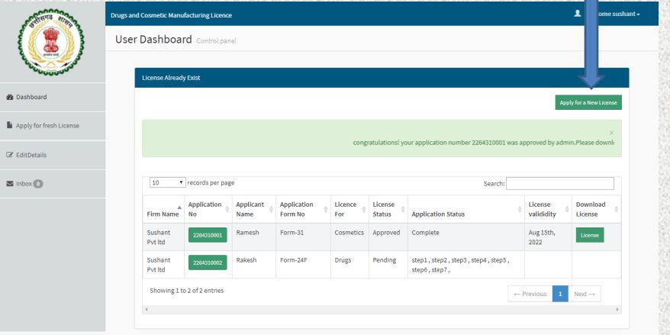
Task: Click the user profile icon in header
Action: click(577, 13)
